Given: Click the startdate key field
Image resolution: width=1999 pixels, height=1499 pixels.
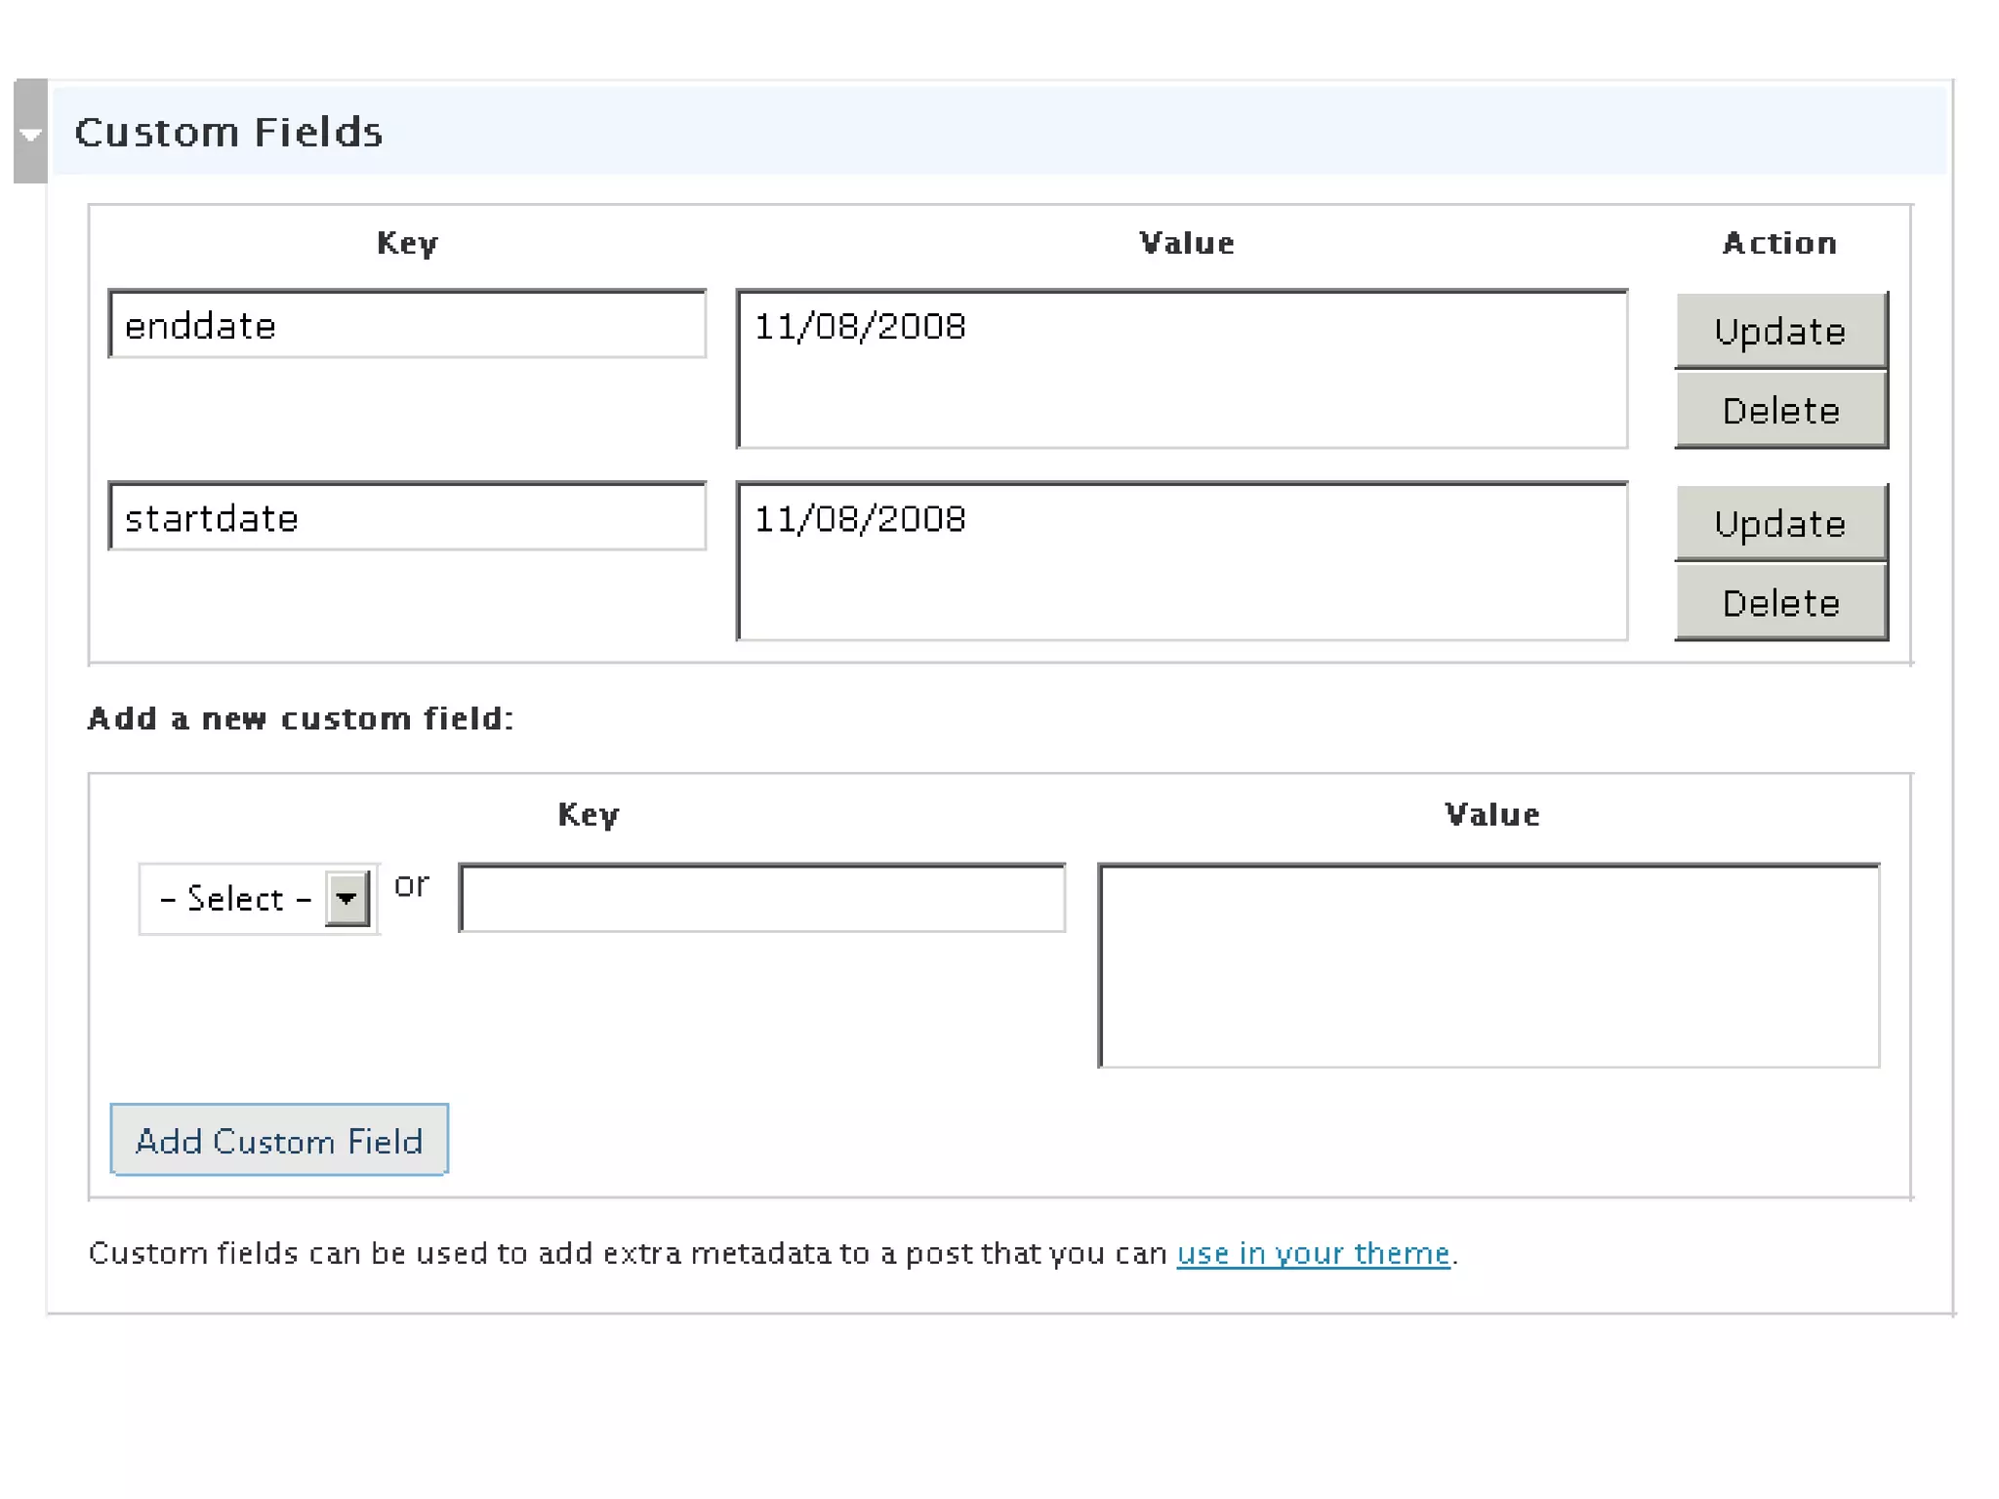Looking at the screenshot, I should click(x=407, y=516).
